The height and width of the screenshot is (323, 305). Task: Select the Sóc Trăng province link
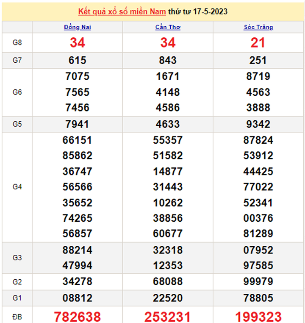coord(258,27)
